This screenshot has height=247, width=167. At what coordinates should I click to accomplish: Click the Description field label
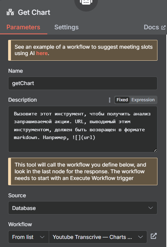click(23, 100)
